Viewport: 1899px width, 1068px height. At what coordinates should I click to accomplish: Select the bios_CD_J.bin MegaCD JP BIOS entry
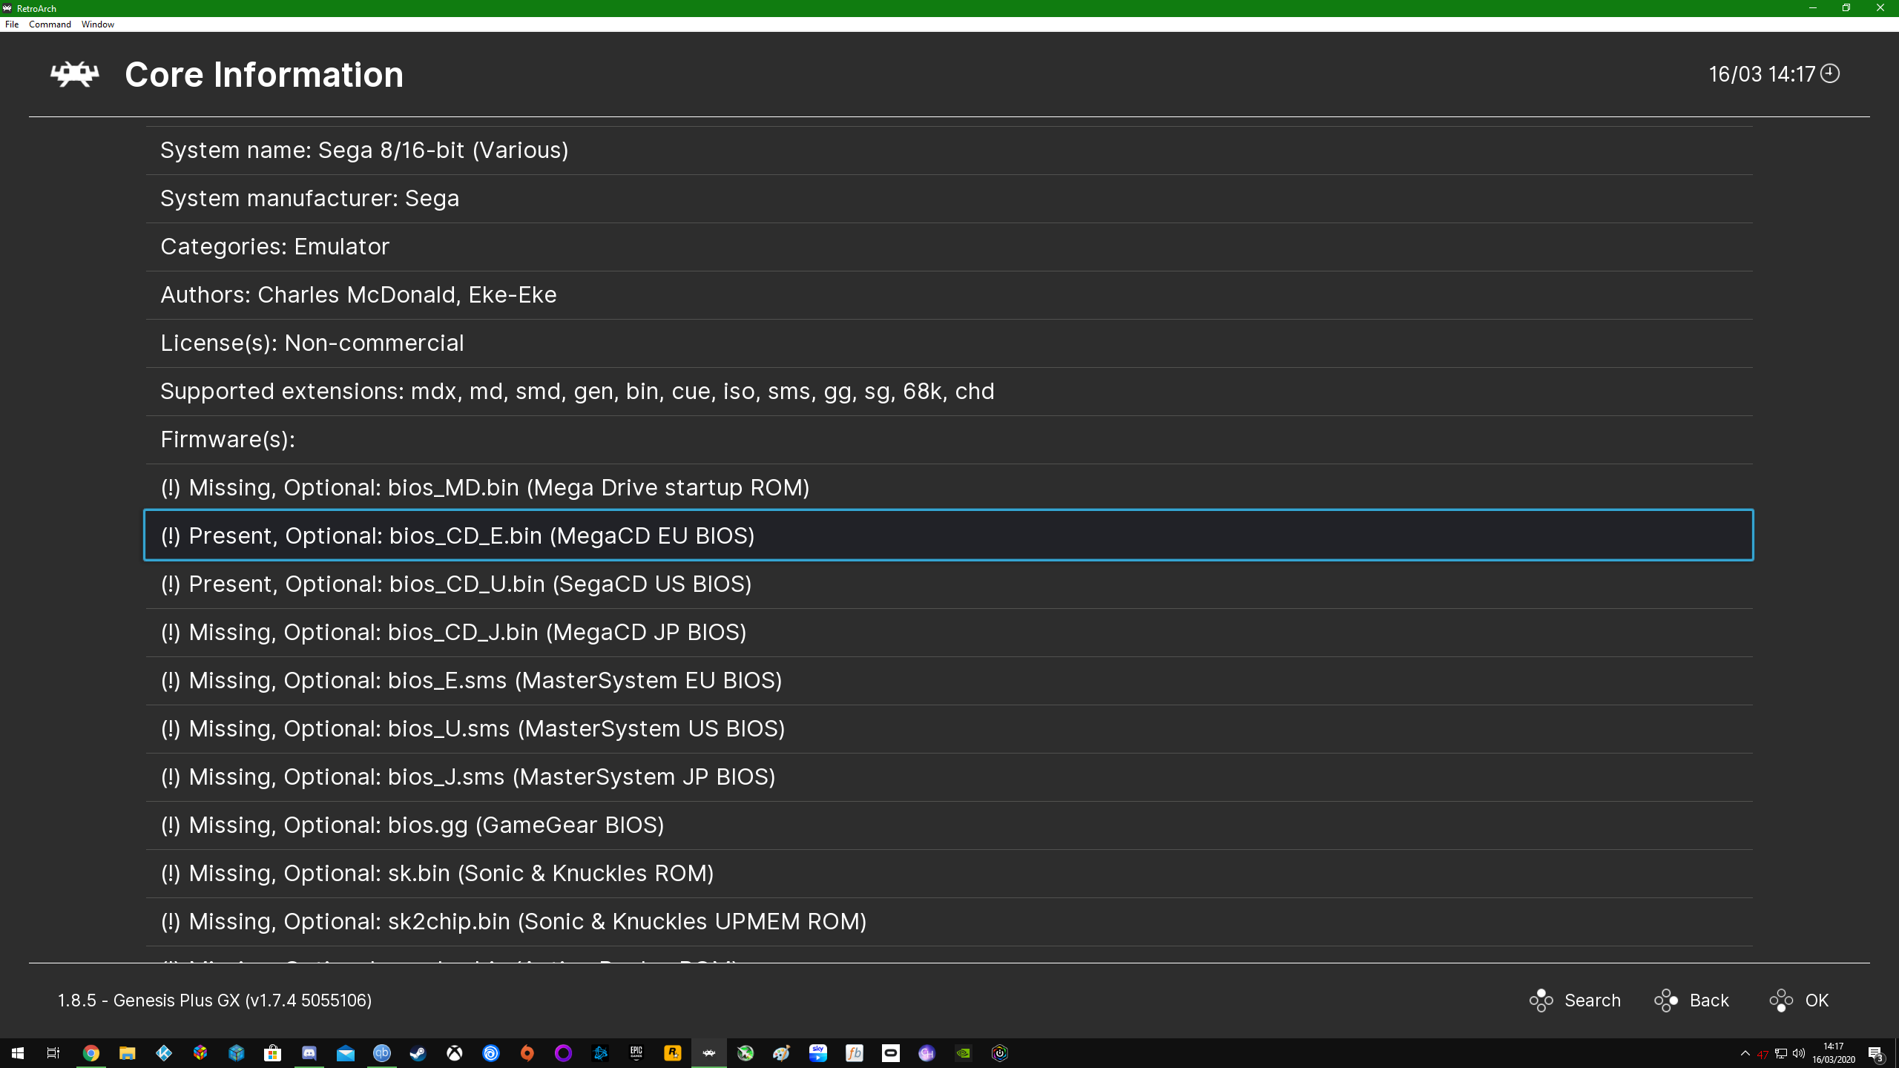(949, 633)
